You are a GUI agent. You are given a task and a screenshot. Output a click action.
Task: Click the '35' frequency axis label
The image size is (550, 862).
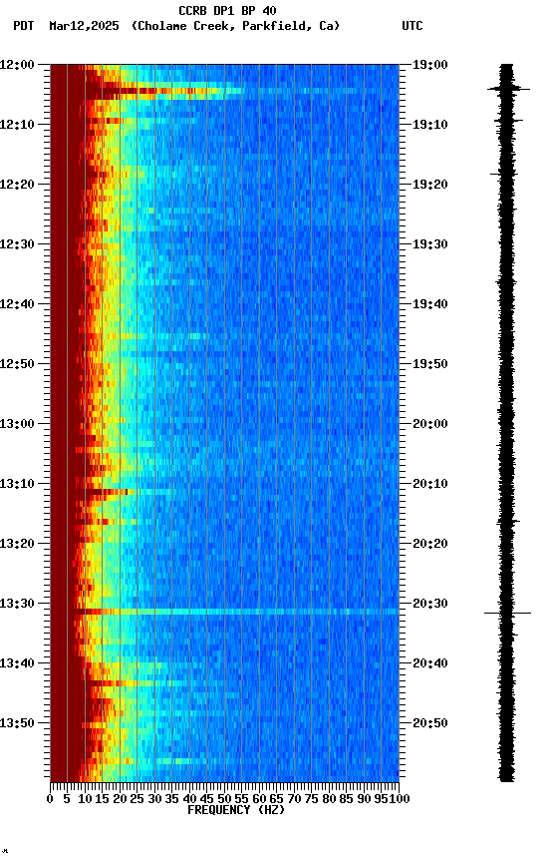point(171,799)
